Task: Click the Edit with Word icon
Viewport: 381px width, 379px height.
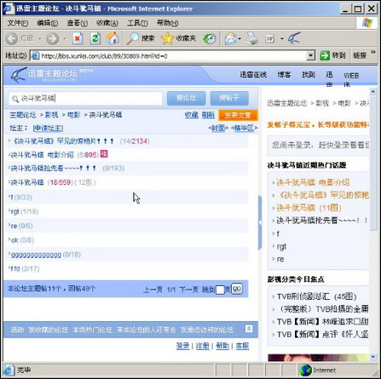Action: 269,38
